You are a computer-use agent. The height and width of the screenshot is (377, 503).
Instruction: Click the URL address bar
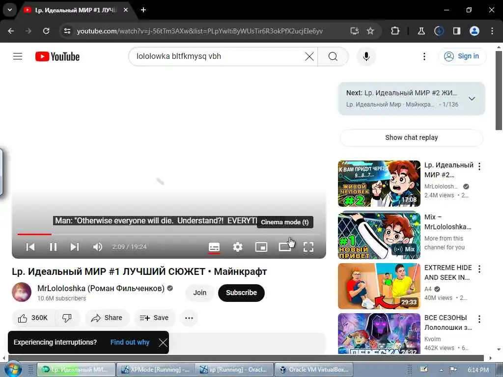[199, 31]
